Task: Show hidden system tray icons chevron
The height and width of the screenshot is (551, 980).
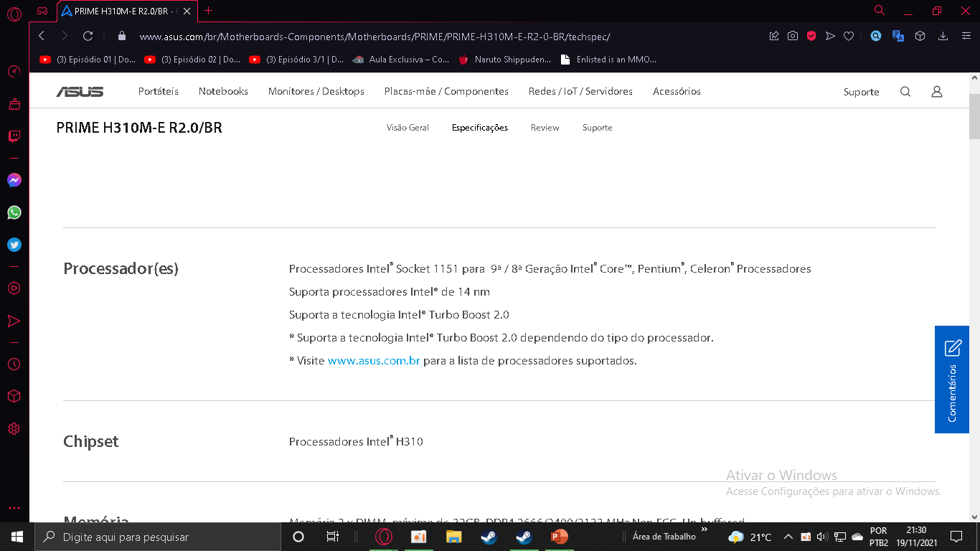Action: point(788,537)
